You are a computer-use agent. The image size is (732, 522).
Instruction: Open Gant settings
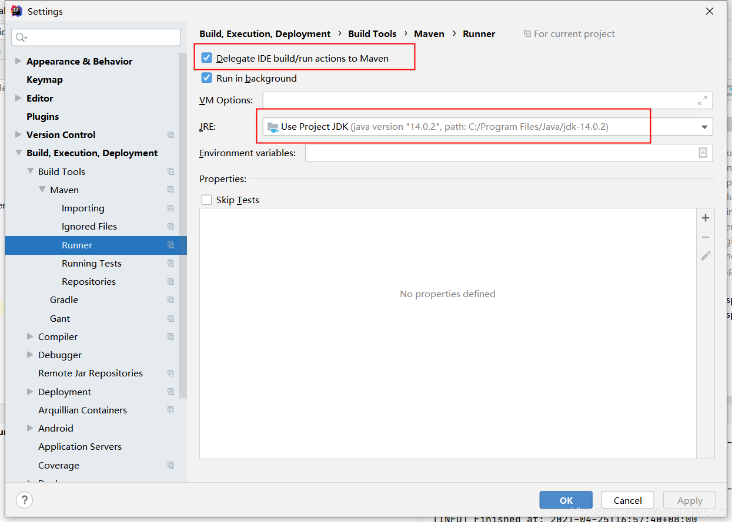[x=60, y=318]
